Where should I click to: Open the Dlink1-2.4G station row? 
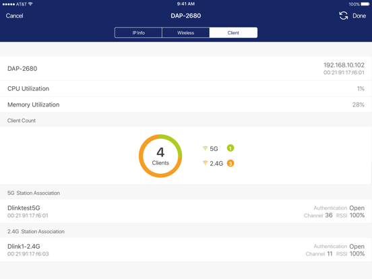click(x=186, y=250)
